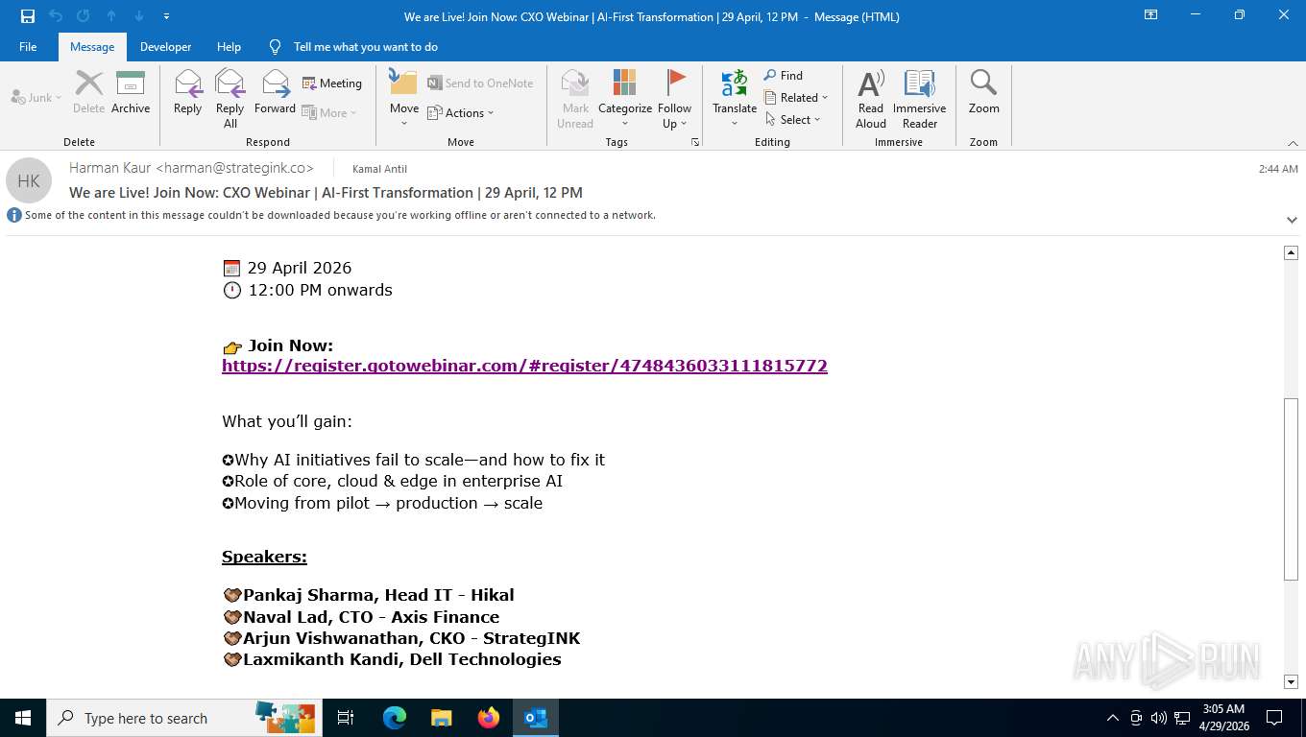This screenshot has width=1306, height=737.
Task: Click the vertical scrollbar thumb
Action: point(1291,489)
